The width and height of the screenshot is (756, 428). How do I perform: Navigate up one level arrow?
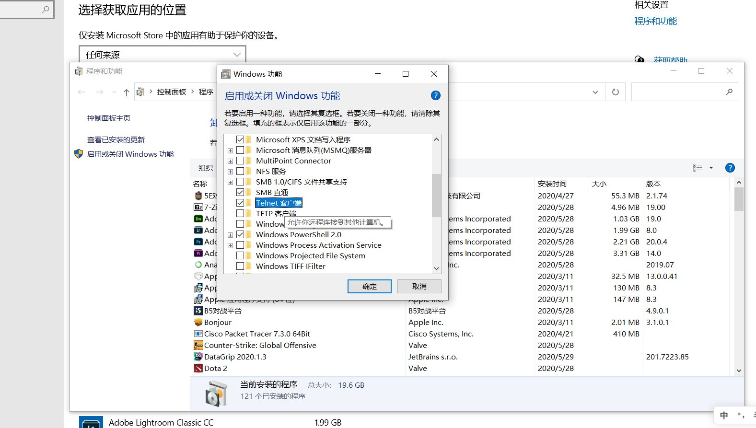(126, 92)
